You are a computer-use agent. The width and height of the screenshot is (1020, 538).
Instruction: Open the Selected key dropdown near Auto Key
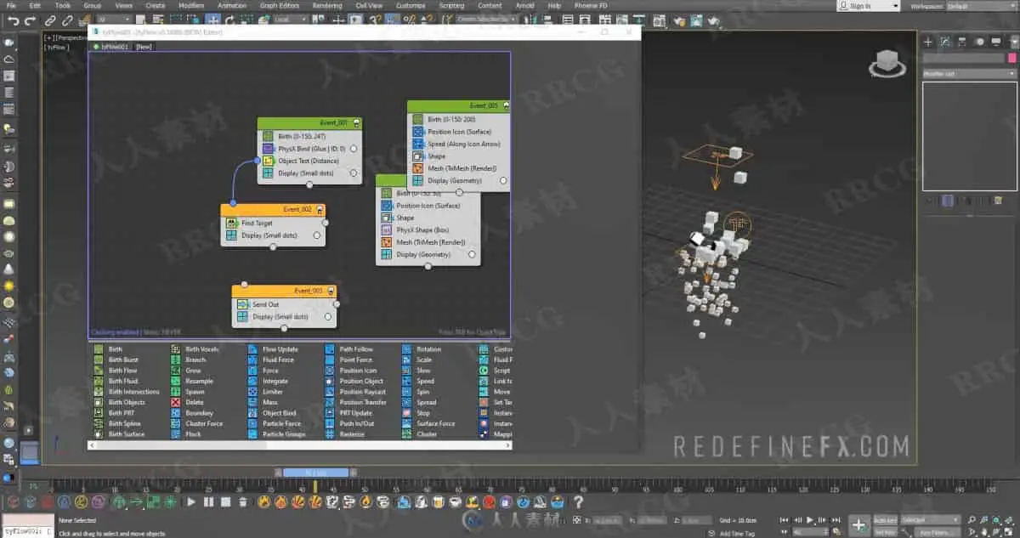coord(931,519)
